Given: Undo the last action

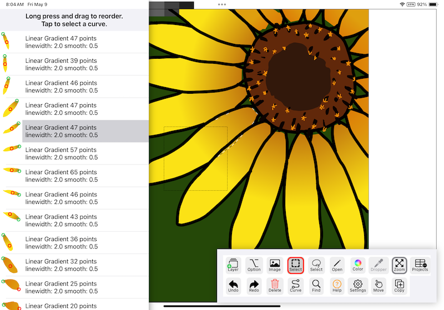Looking at the screenshot, I should 233,286.
